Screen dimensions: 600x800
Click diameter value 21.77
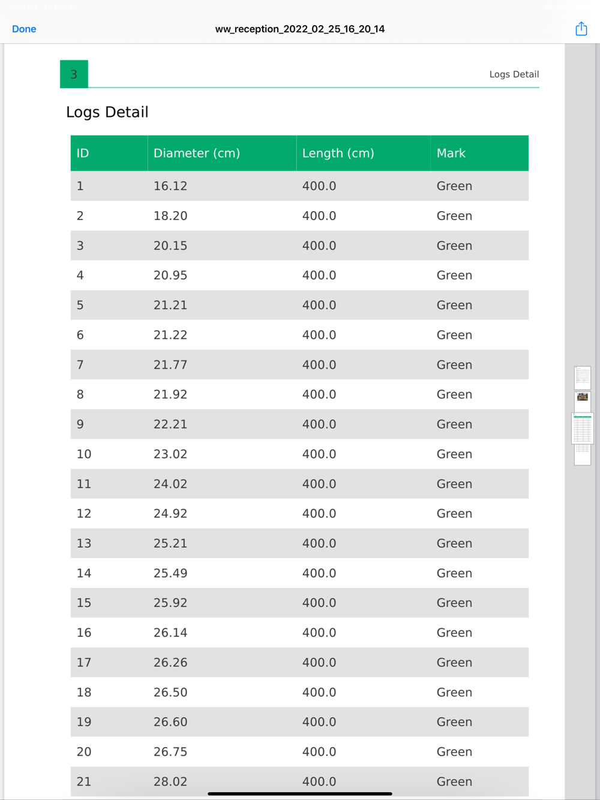pyautogui.click(x=170, y=365)
